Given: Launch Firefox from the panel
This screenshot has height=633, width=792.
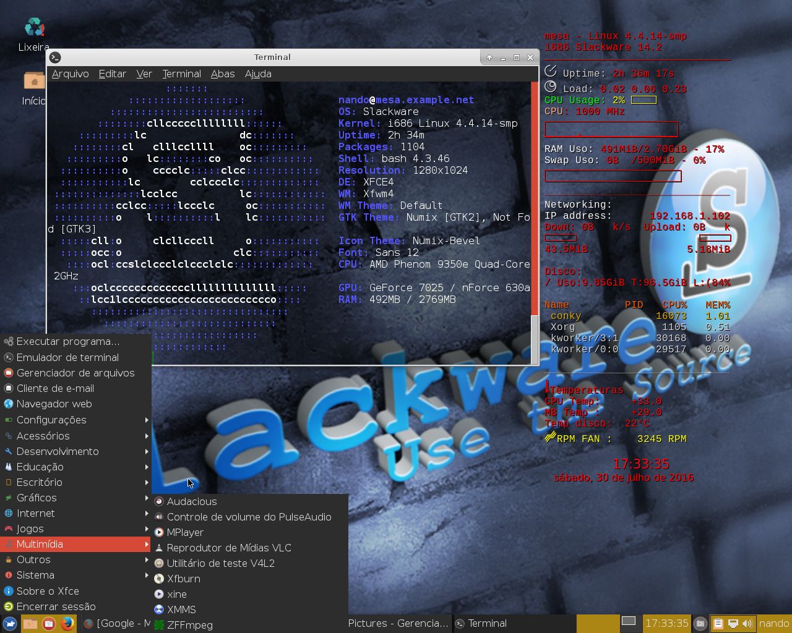Looking at the screenshot, I should point(67,624).
